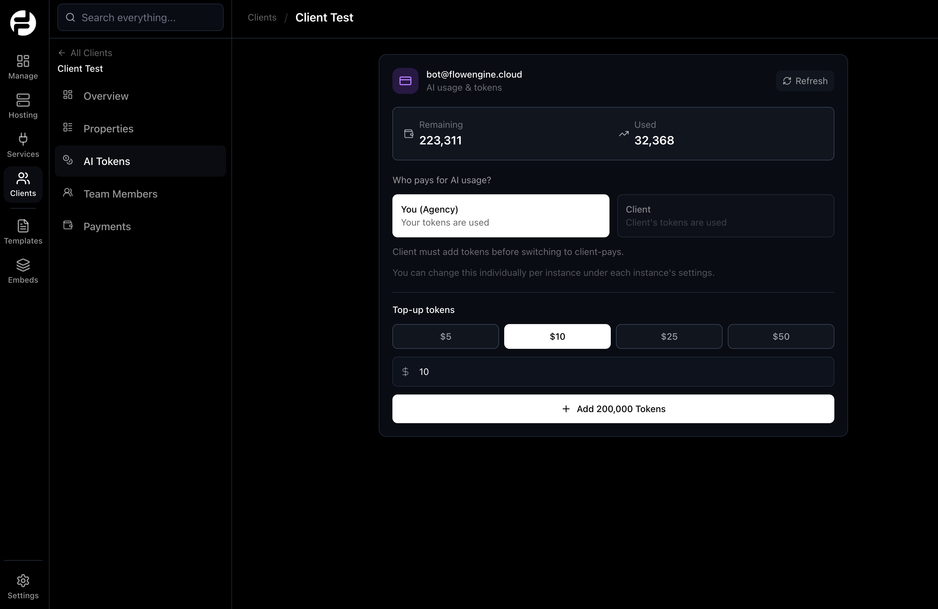Open Settings gear icon
This screenshot has width=938, height=609.
pos(23,580)
